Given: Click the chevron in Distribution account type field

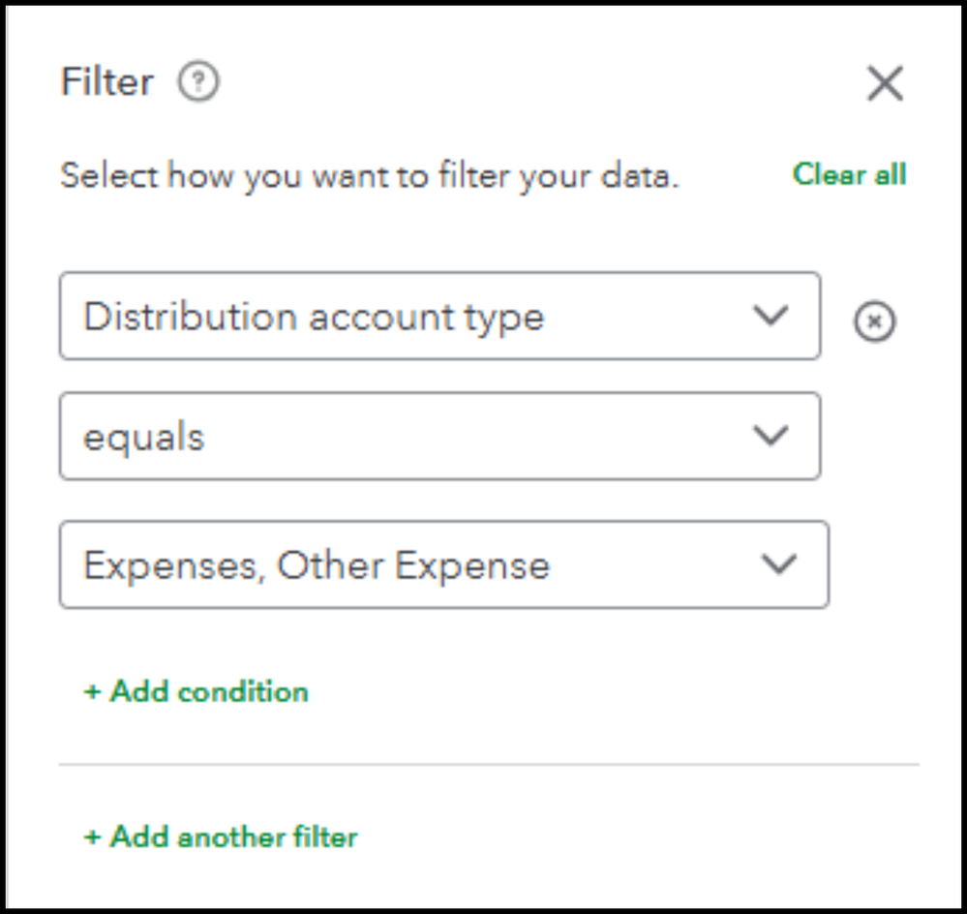Looking at the screenshot, I should [x=771, y=317].
